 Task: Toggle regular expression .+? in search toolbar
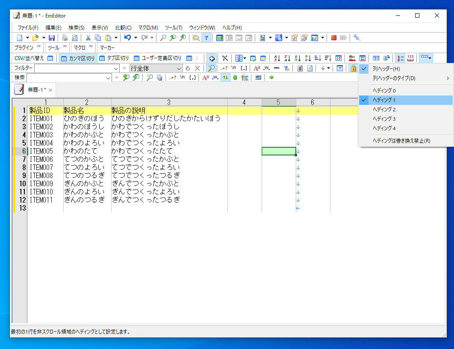(x=173, y=78)
